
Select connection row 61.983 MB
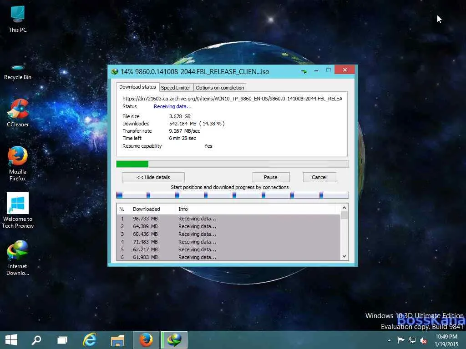[x=228, y=257]
